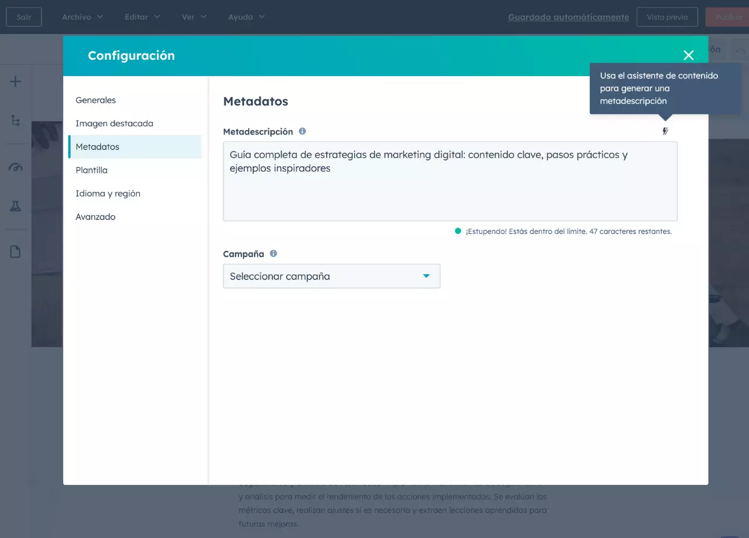Screen dimensions: 749x538
Task: Click the Metadatos section heading
Action: pos(256,101)
